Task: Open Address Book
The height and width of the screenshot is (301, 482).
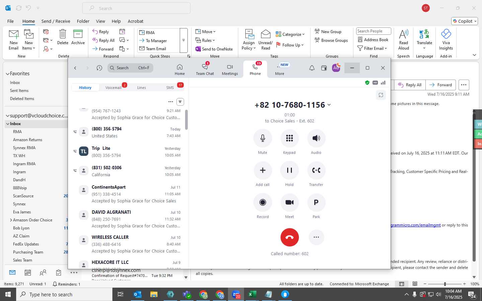Action: pyautogui.click(x=373, y=40)
